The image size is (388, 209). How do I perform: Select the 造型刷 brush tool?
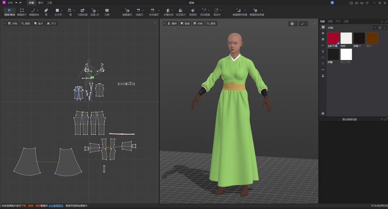pyautogui.click(x=192, y=11)
